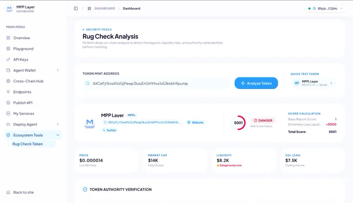
Task: Click the Overview sidebar icon
Action: [8, 38]
